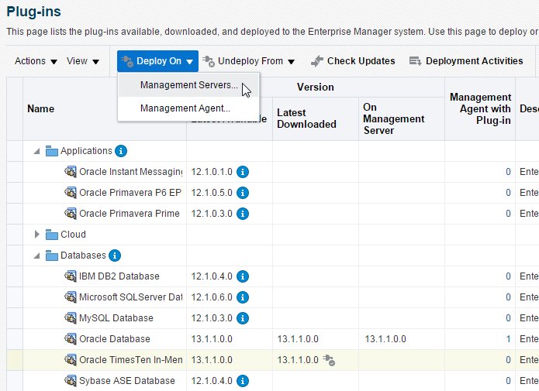Click Latest Downloaded 13.1.1.0.0 in TimesTen row
This screenshot has width=539, height=391.
[298, 360]
